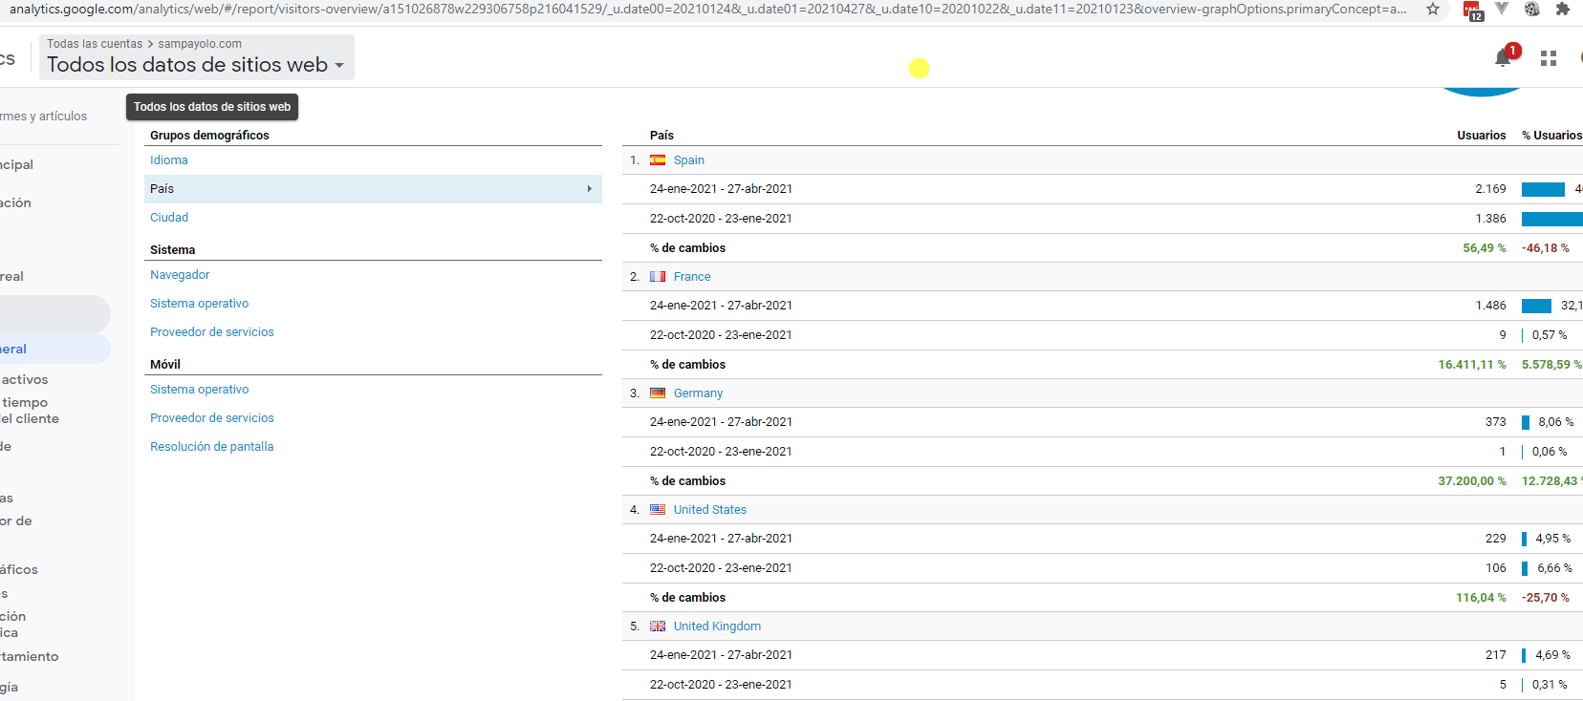The height and width of the screenshot is (701, 1583).
Task: Click the red extension icon with badge 12
Action: [x=1472, y=11]
